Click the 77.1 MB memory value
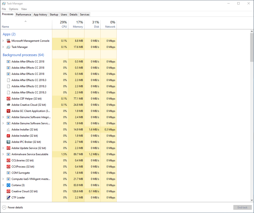This screenshot has width=254, height=213. [78, 99]
